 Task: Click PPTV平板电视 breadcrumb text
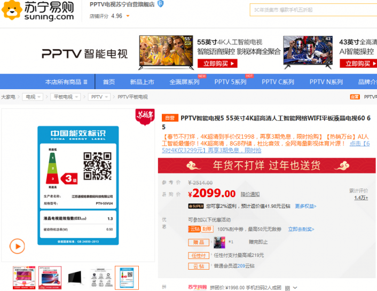(133, 97)
